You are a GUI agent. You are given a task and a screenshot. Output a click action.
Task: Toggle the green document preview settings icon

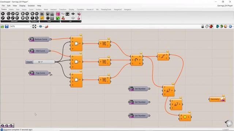[221, 27]
